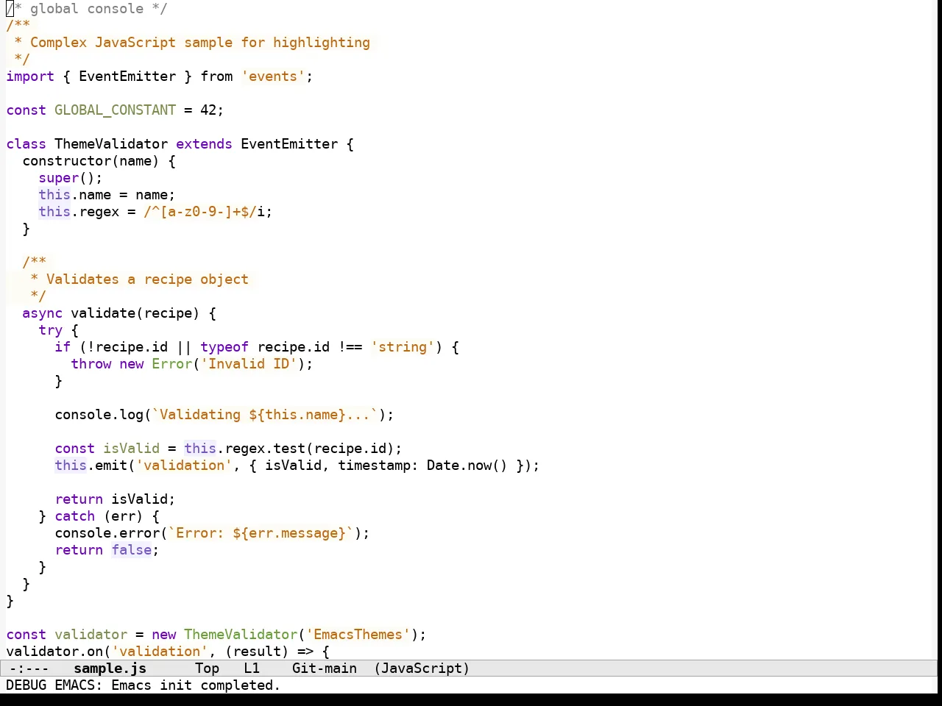Viewport: 942px width, 706px height.
Task: Click the echo area message 'Emacs init completed.'
Action: click(x=196, y=685)
